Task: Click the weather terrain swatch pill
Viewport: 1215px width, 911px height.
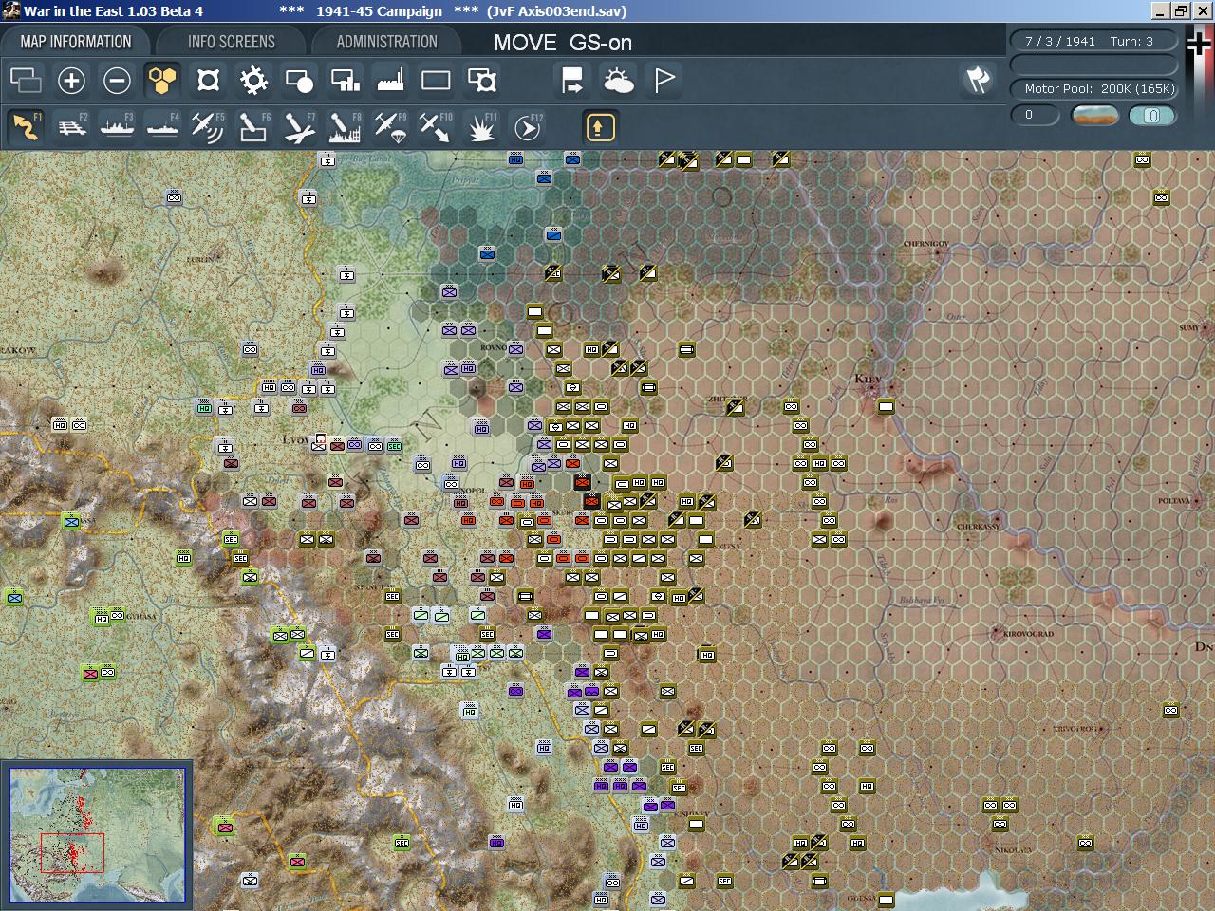Action: tap(1094, 115)
